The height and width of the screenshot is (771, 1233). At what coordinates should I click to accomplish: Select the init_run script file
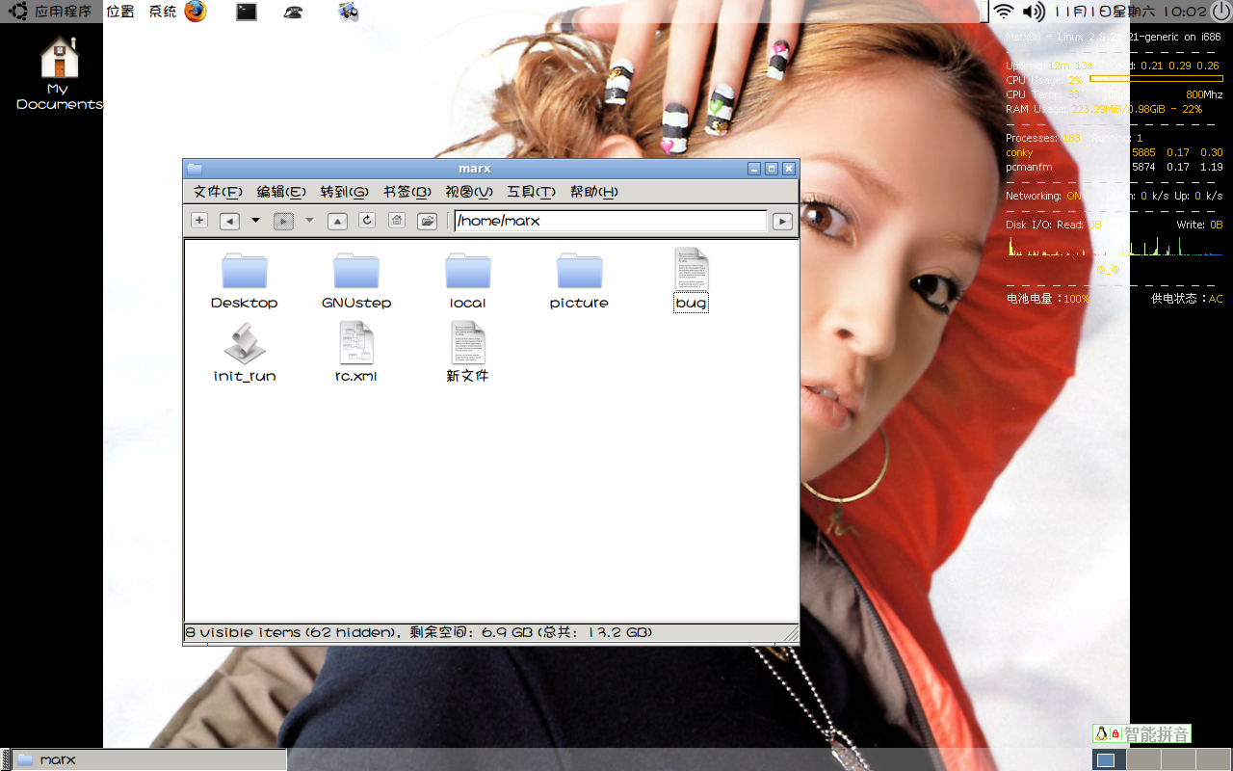(x=245, y=353)
